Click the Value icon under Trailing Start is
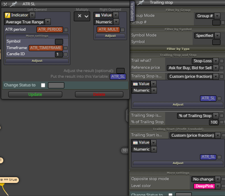The image size is (225, 196). coord(135,142)
